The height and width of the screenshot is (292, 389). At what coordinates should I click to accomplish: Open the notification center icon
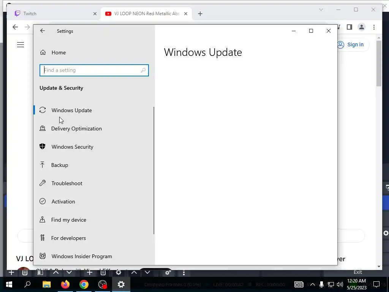click(376, 284)
